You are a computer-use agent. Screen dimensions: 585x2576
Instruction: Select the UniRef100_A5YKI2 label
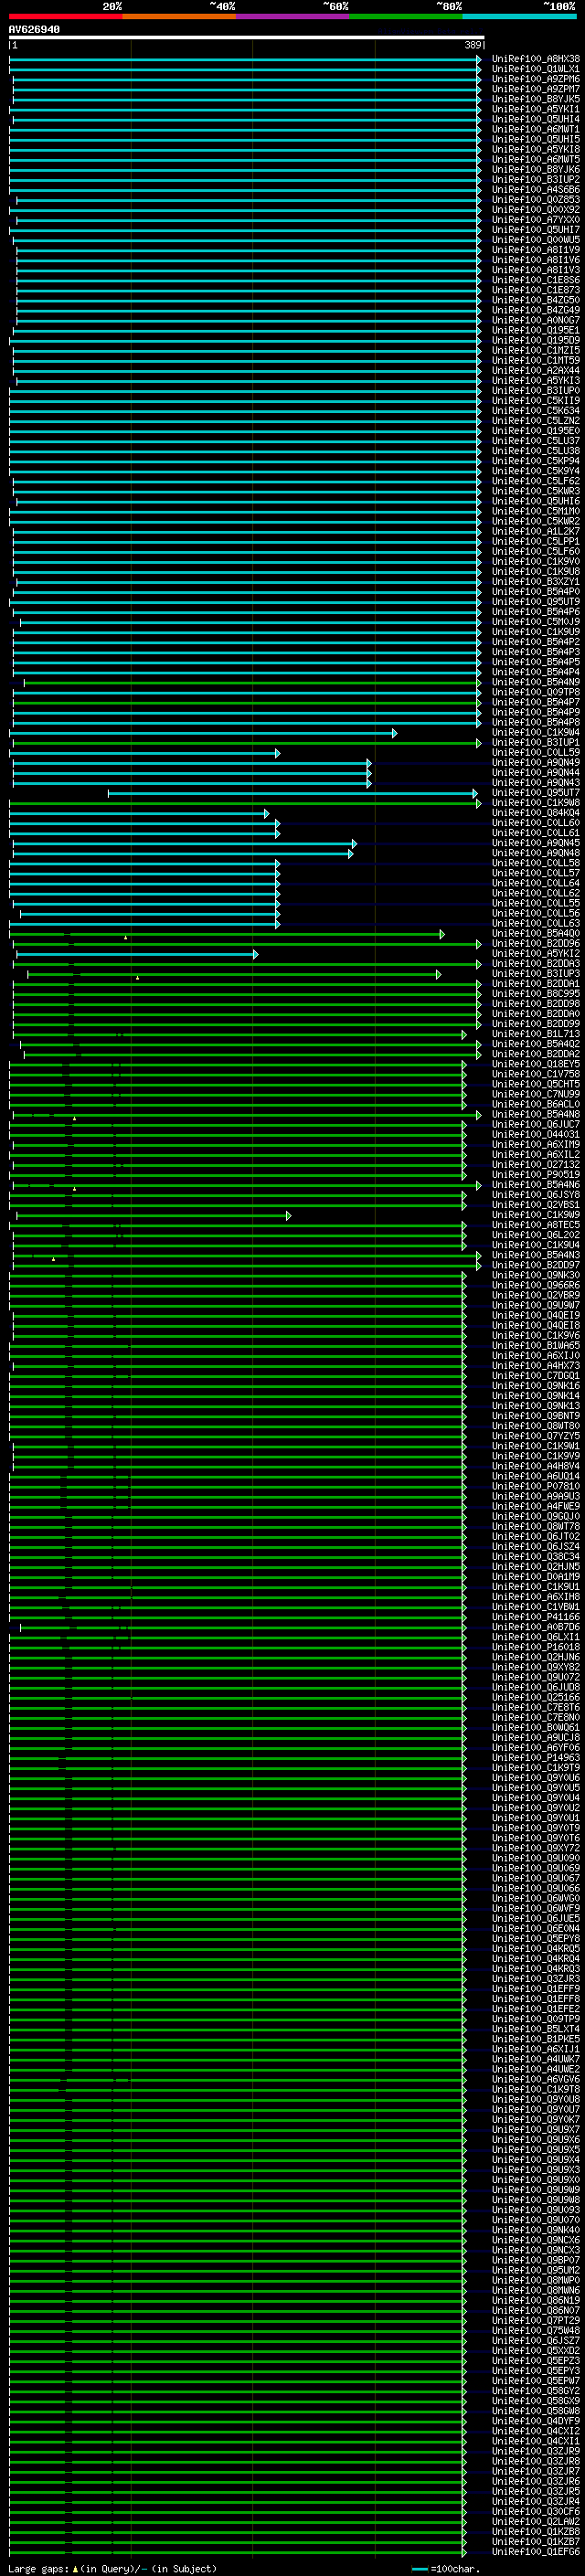point(536,953)
